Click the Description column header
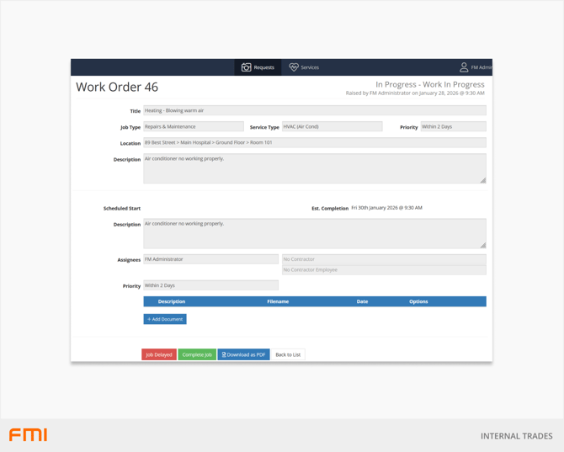Viewport: 564px width, 452px height. (172, 301)
